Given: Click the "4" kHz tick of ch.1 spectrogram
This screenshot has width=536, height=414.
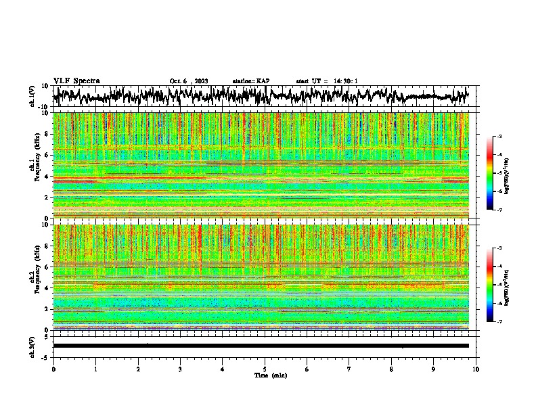Looking at the screenshot, I should [x=47, y=177].
